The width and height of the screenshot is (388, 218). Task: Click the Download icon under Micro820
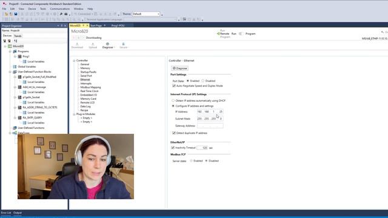coord(77,44)
